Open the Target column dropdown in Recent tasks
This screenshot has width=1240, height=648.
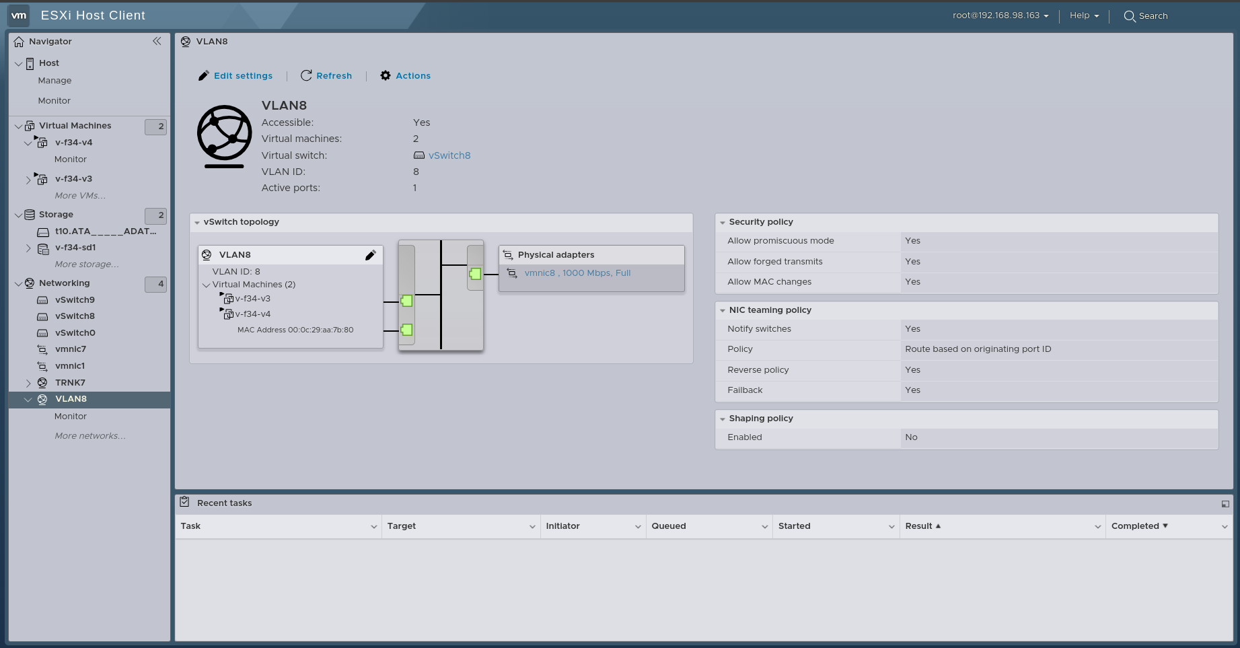click(x=532, y=526)
